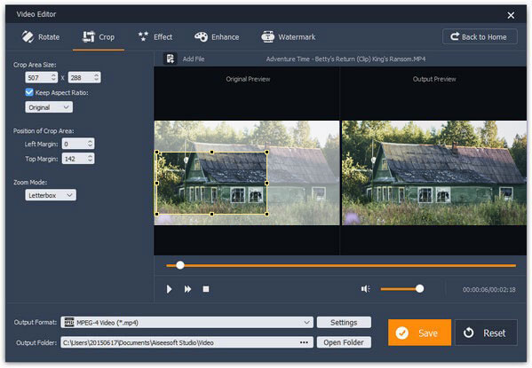
Task: Click the fast forward icon
Action: click(187, 289)
